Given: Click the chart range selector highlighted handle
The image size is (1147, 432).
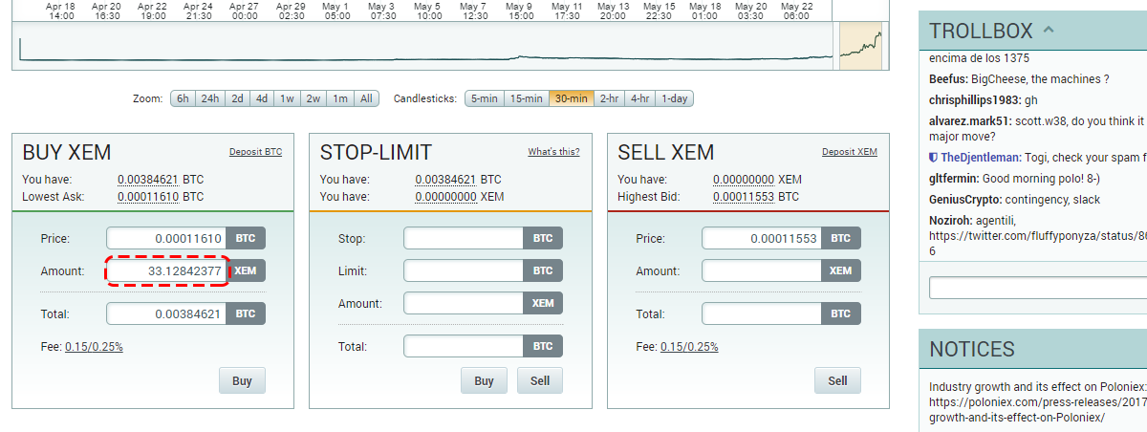Looking at the screenshot, I should coord(860,46).
